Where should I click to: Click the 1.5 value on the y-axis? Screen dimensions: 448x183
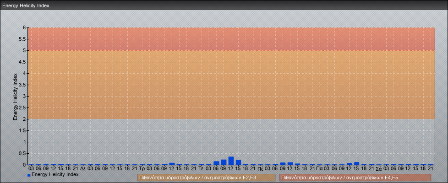(x=22, y=130)
